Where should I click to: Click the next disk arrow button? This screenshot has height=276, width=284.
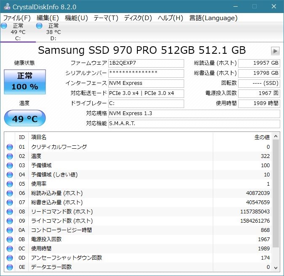275,51
